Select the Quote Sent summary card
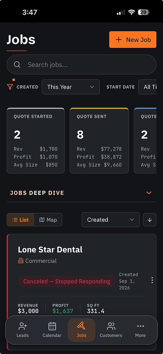163x354 pixels. (99, 140)
